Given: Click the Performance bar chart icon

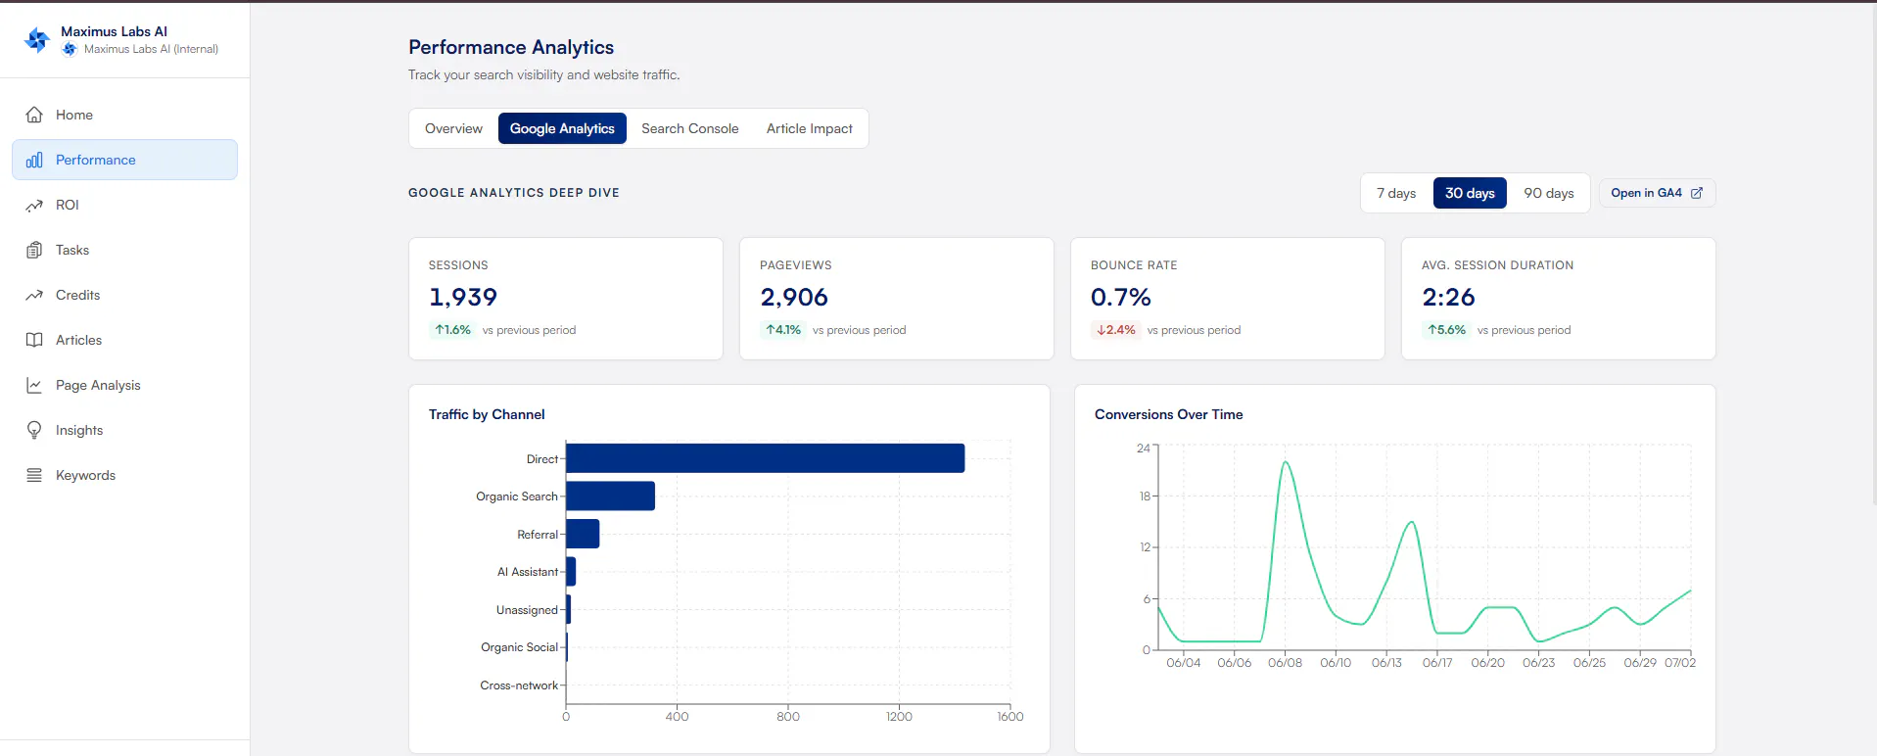Looking at the screenshot, I should click(34, 160).
